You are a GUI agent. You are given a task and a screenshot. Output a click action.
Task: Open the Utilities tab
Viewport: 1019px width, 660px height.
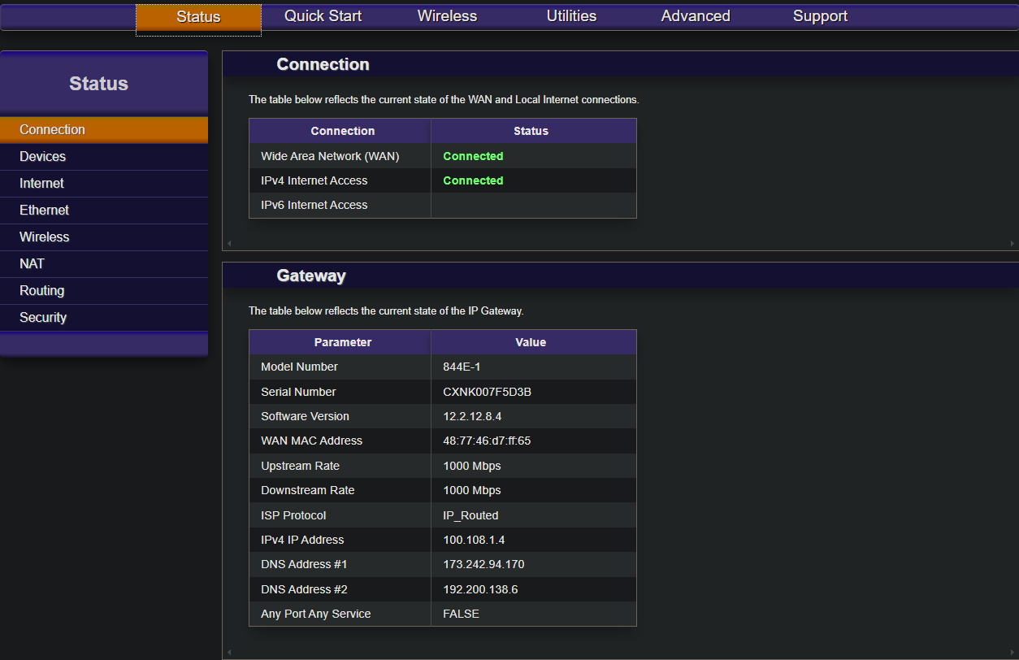(x=571, y=16)
